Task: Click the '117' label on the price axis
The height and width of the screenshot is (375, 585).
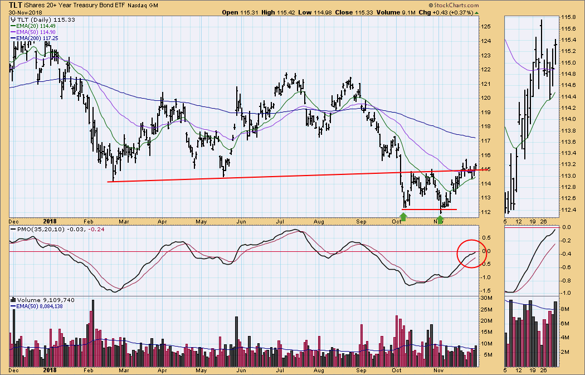Action: tap(485, 141)
